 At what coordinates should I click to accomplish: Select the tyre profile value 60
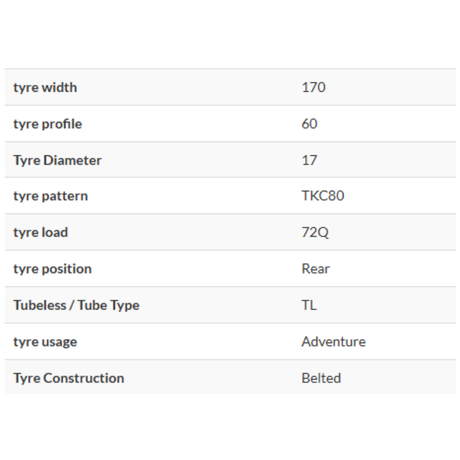pos(309,124)
